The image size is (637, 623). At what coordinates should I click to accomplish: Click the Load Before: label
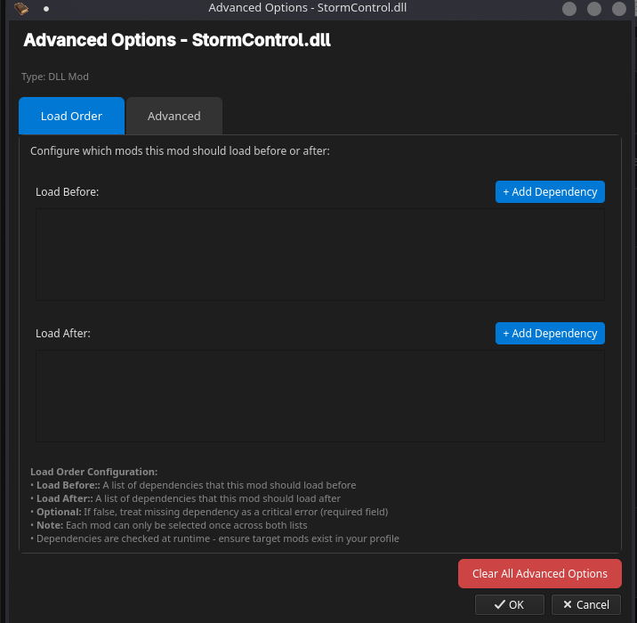point(67,192)
